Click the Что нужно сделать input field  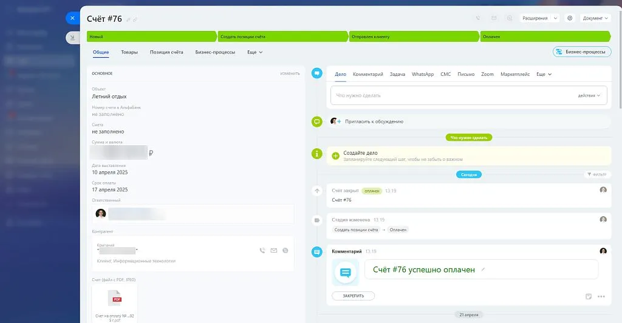(x=449, y=95)
